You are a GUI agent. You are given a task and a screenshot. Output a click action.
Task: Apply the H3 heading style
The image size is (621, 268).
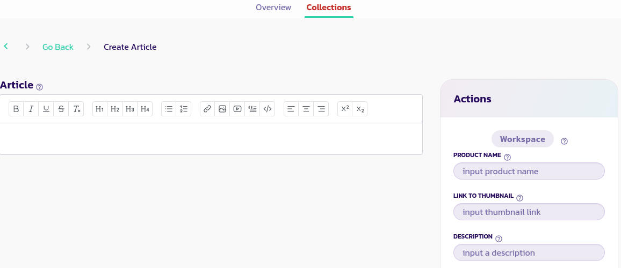(130, 109)
